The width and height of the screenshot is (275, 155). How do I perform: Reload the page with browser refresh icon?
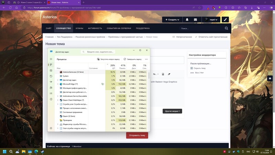[10, 8]
